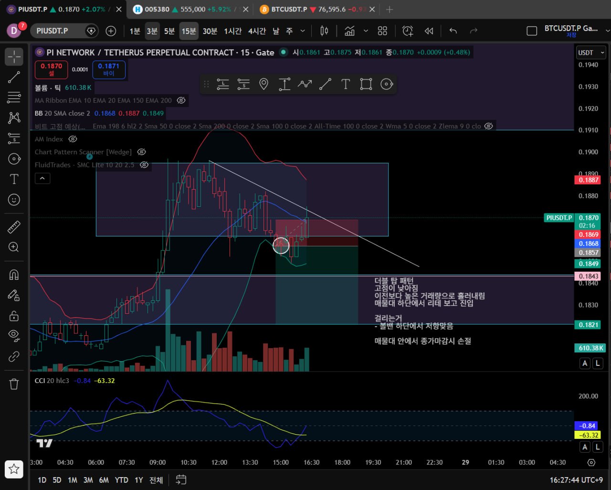The height and width of the screenshot is (490, 611).
Task: Open the BTCUSDT.P Ga... layout name menu
Action: [x=571, y=28]
